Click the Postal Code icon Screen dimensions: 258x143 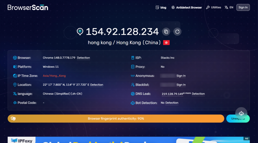click(x=15, y=102)
